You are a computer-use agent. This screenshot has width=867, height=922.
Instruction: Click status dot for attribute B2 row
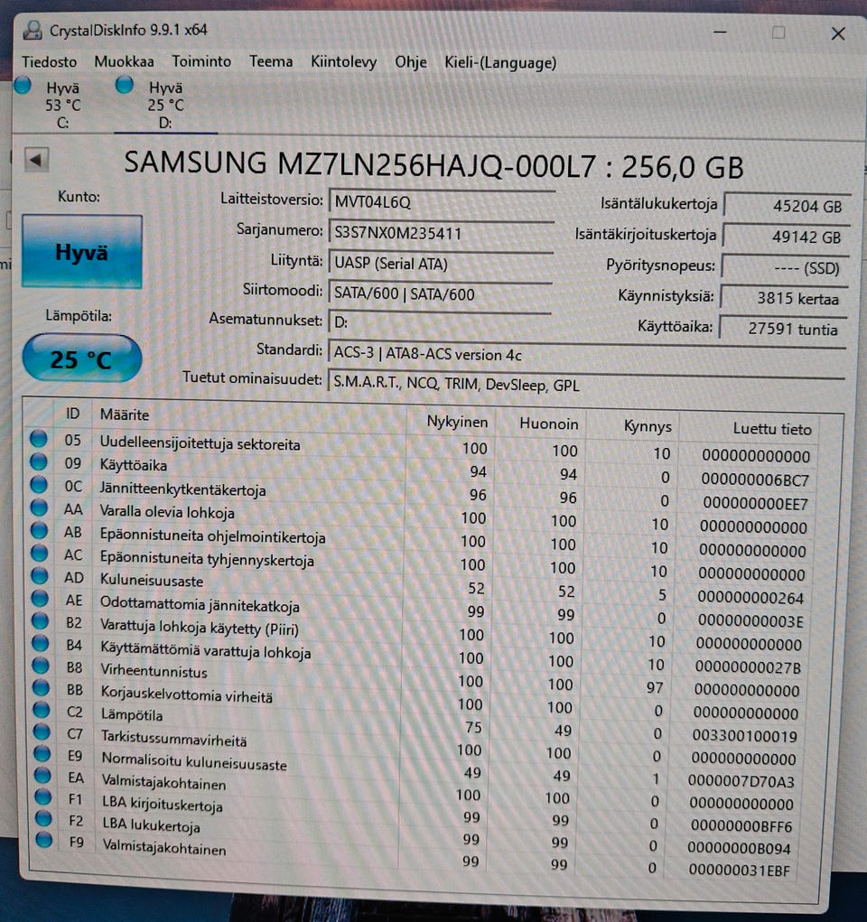41,620
